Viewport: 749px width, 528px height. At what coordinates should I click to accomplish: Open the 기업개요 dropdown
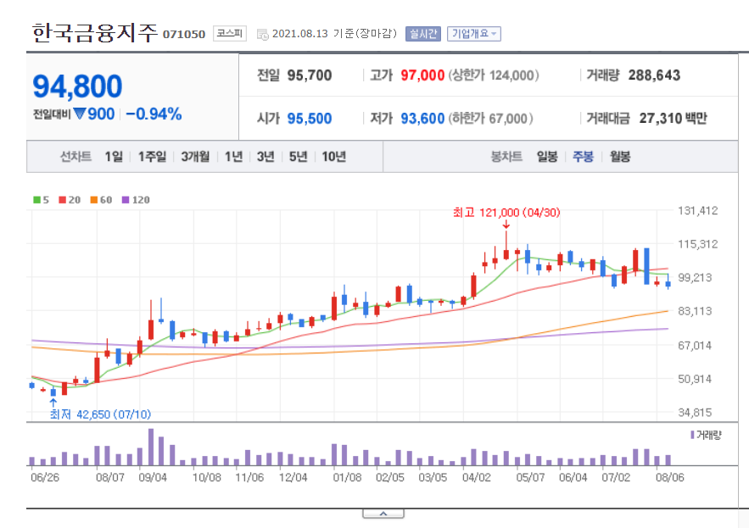[474, 34]
